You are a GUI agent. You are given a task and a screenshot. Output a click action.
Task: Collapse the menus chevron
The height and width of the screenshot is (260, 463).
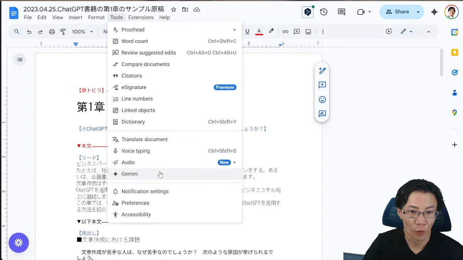[x=429, y=32]
